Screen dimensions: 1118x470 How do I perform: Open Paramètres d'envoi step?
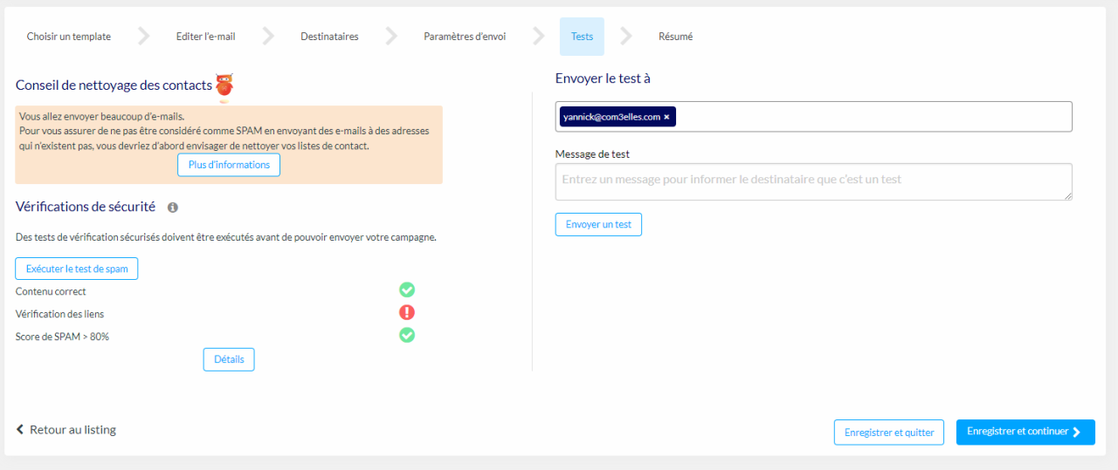point(465,37)
